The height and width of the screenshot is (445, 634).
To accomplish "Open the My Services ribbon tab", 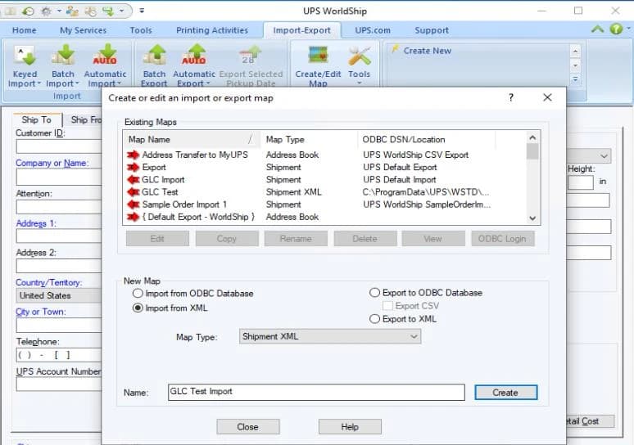I will [x=83, y=30].
